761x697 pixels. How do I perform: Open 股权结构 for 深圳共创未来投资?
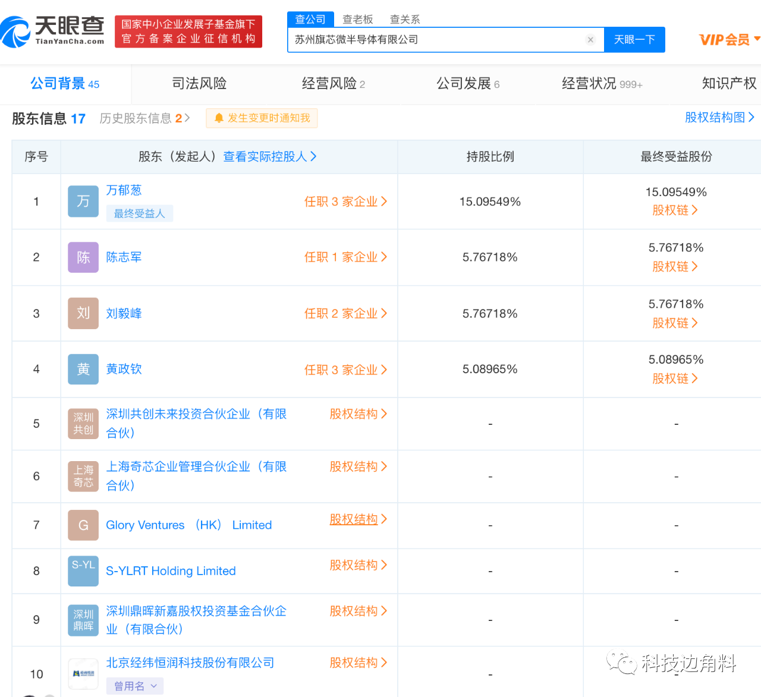tap(359, 414)
